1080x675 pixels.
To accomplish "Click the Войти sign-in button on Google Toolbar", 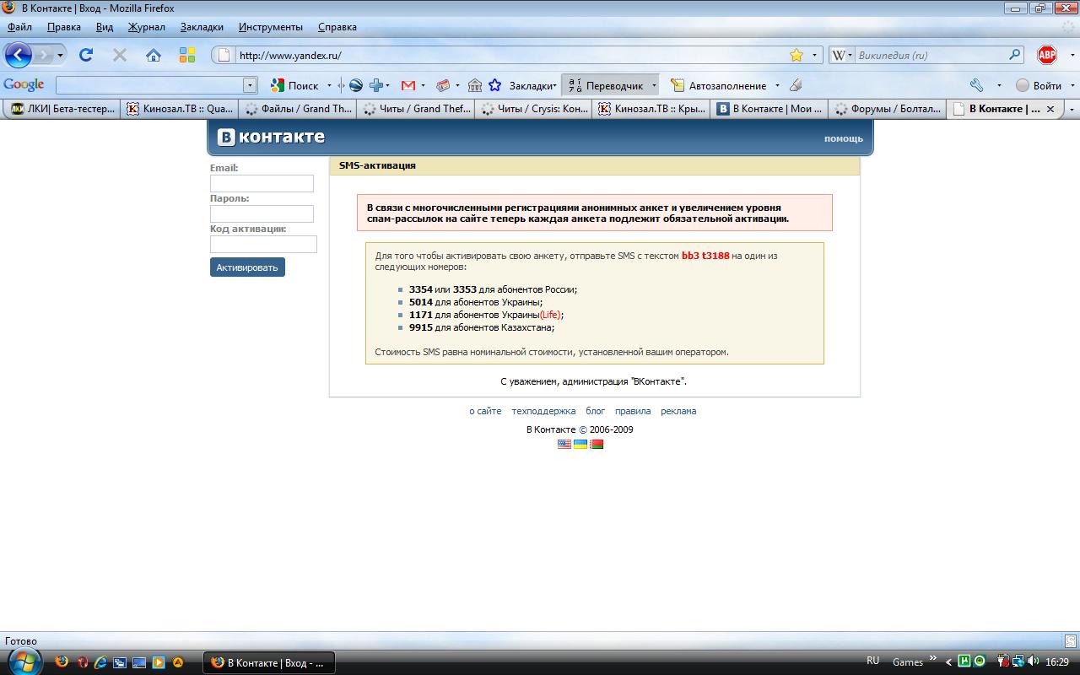I will 1039,85.
